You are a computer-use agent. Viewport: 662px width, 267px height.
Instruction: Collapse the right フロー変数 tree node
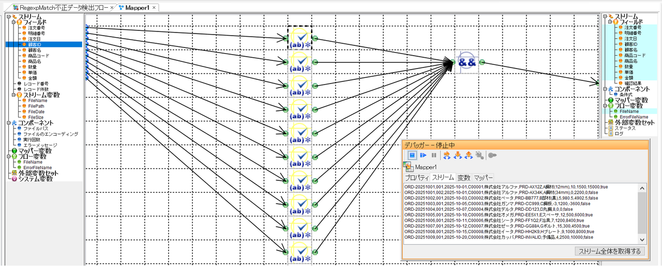605,106
